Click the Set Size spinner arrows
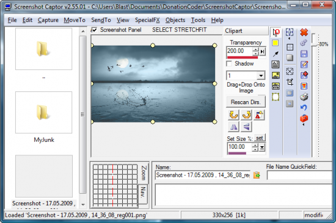The width and height of the screenshot is (336, 223). (255, 147)
